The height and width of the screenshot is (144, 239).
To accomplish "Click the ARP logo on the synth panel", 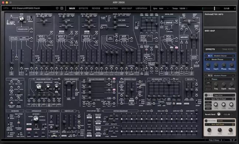I will pyautogui.click(x=10, y=23).
